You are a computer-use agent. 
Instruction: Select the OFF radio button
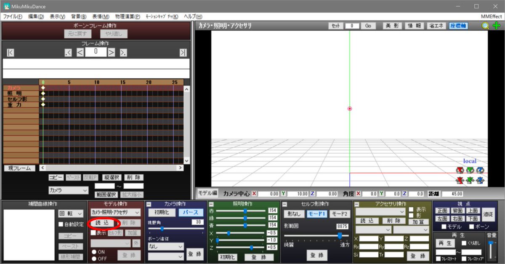pyautogui.click(x=94, y=259)
